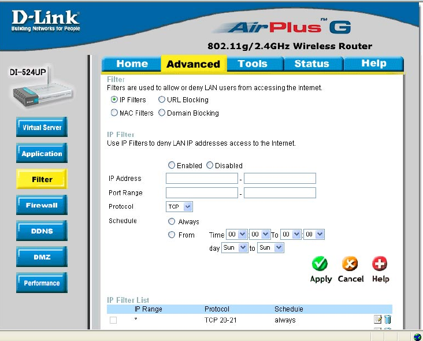Click the green Apply checkmark icon
The image size is (423, 341).
pyautogui.click(x=320, y=264)
